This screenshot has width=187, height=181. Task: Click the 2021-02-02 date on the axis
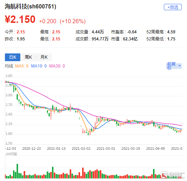(81, 149)
